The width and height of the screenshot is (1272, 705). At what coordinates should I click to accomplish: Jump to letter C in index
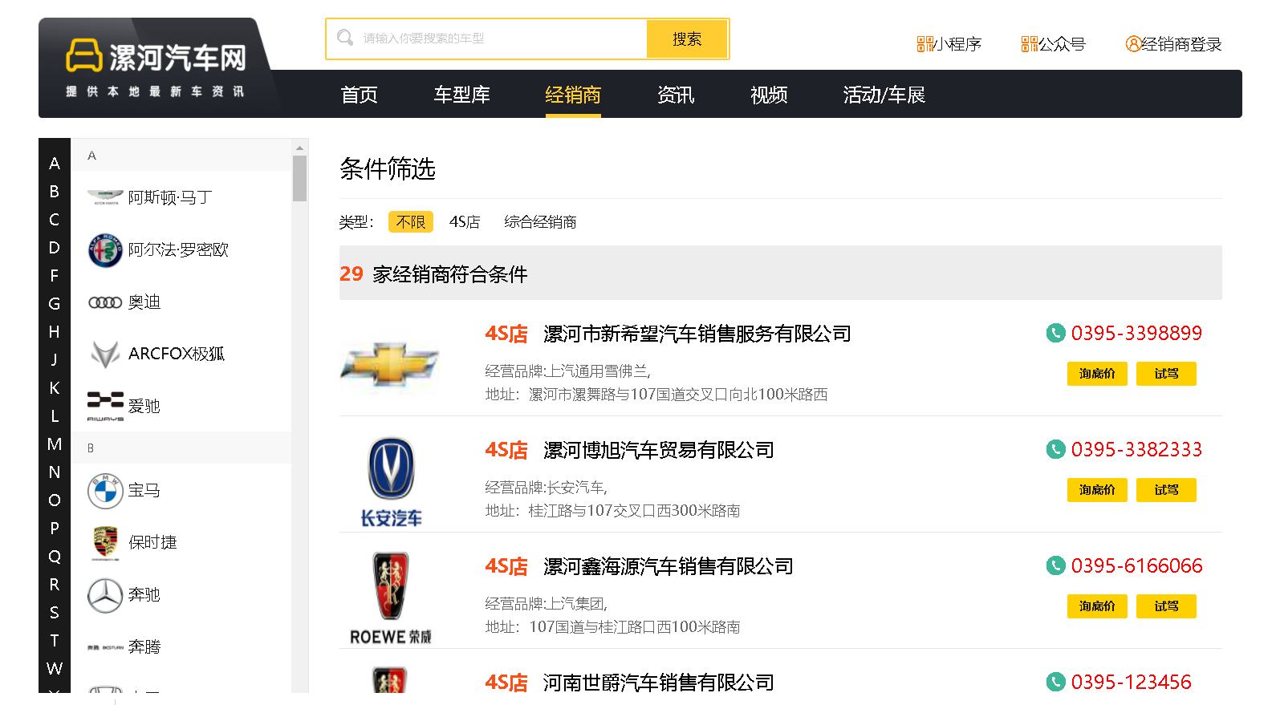click(x=55, y=220)
